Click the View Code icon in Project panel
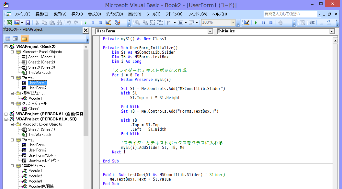Screen dimensions: 342x189 pyautogui.click(x=8, y=39)
